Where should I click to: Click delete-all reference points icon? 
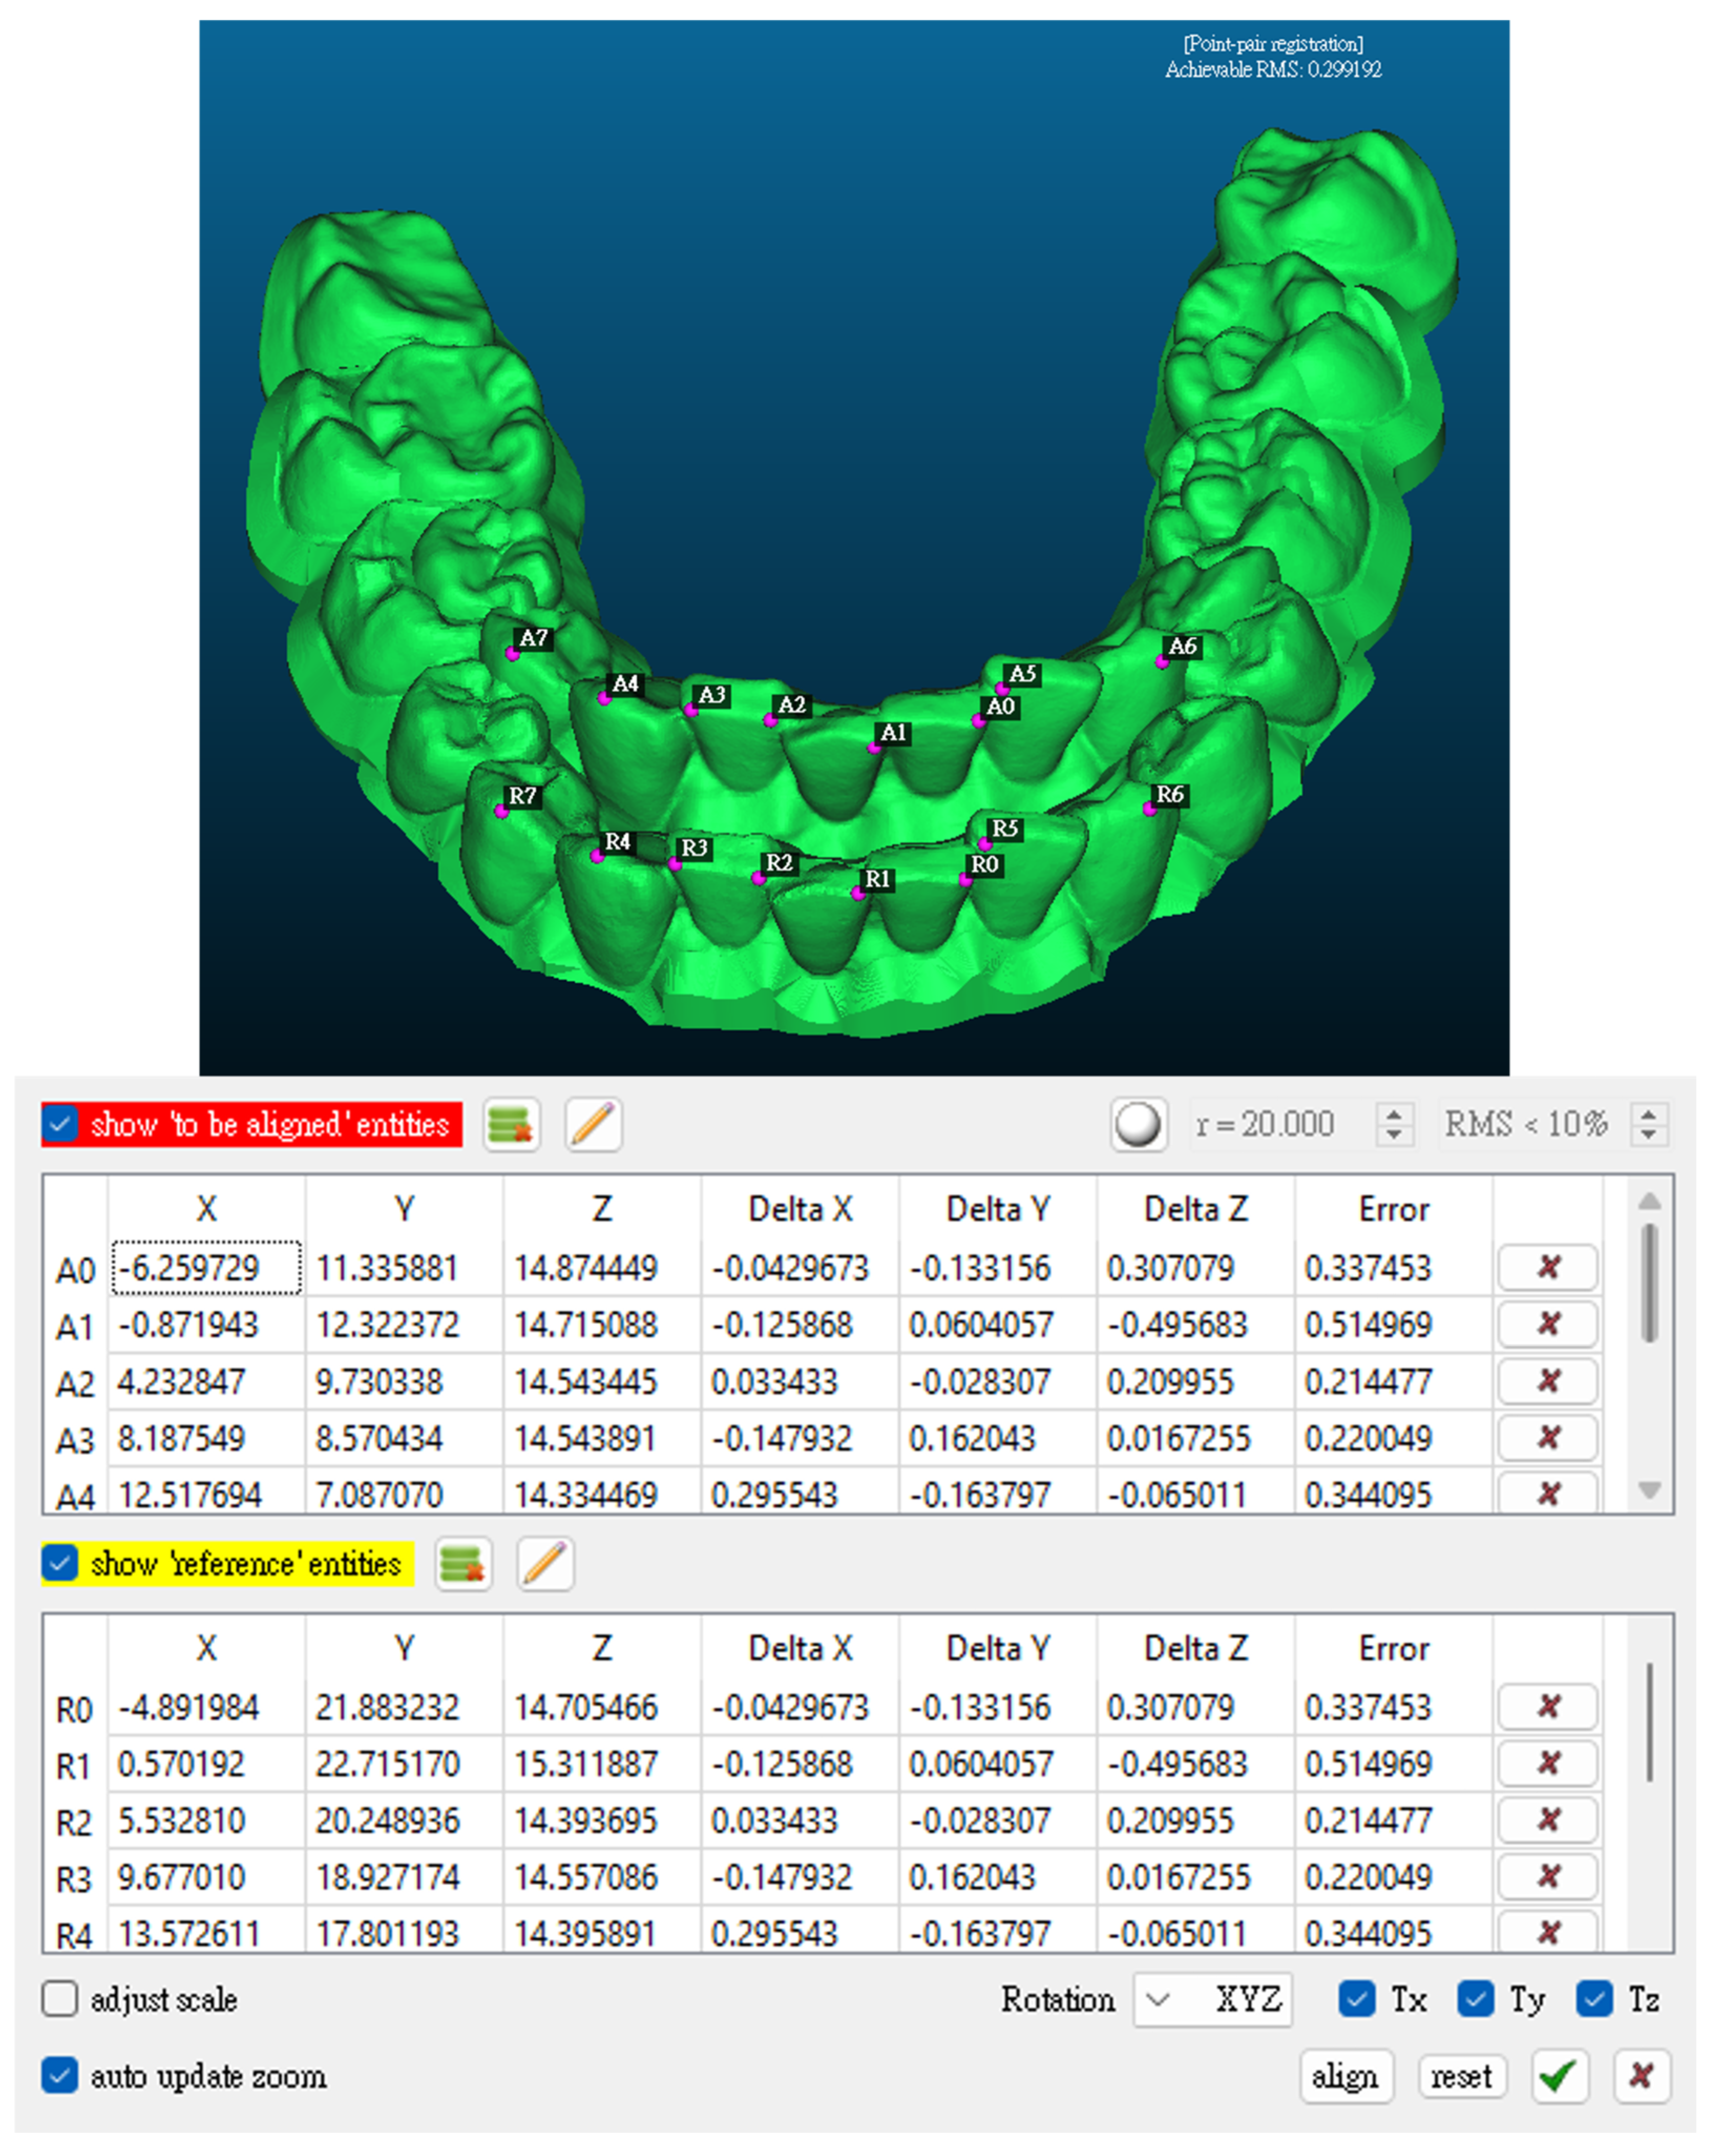[463, 1564]
